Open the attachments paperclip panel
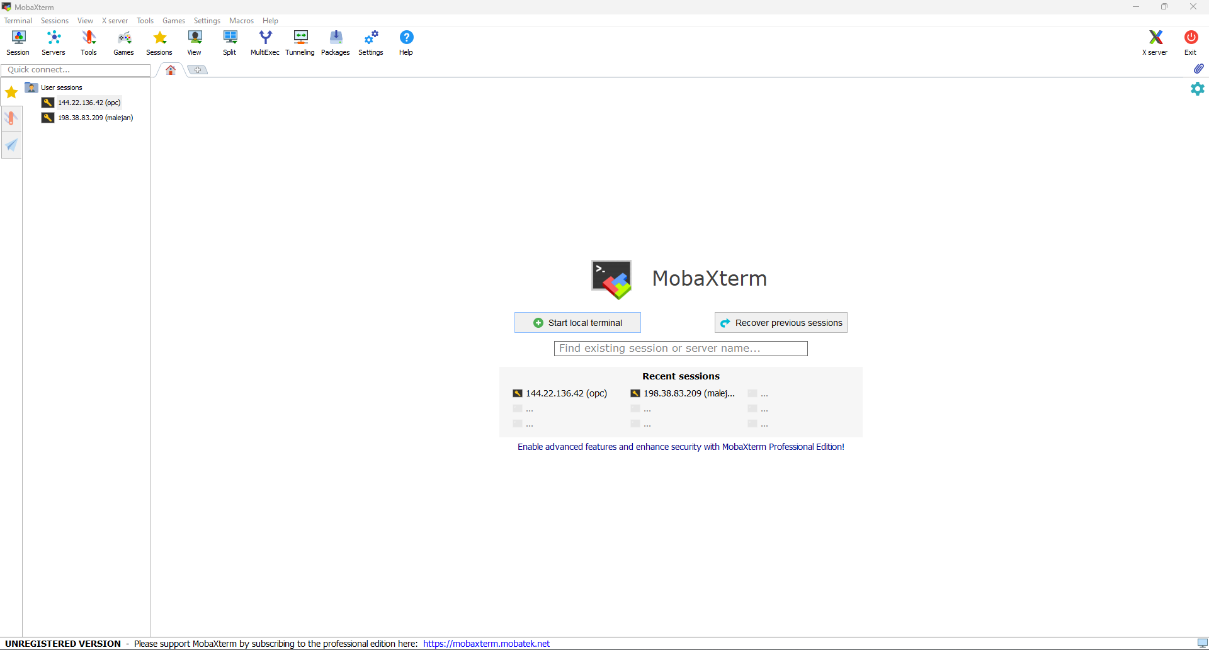 coord(1199,69)
